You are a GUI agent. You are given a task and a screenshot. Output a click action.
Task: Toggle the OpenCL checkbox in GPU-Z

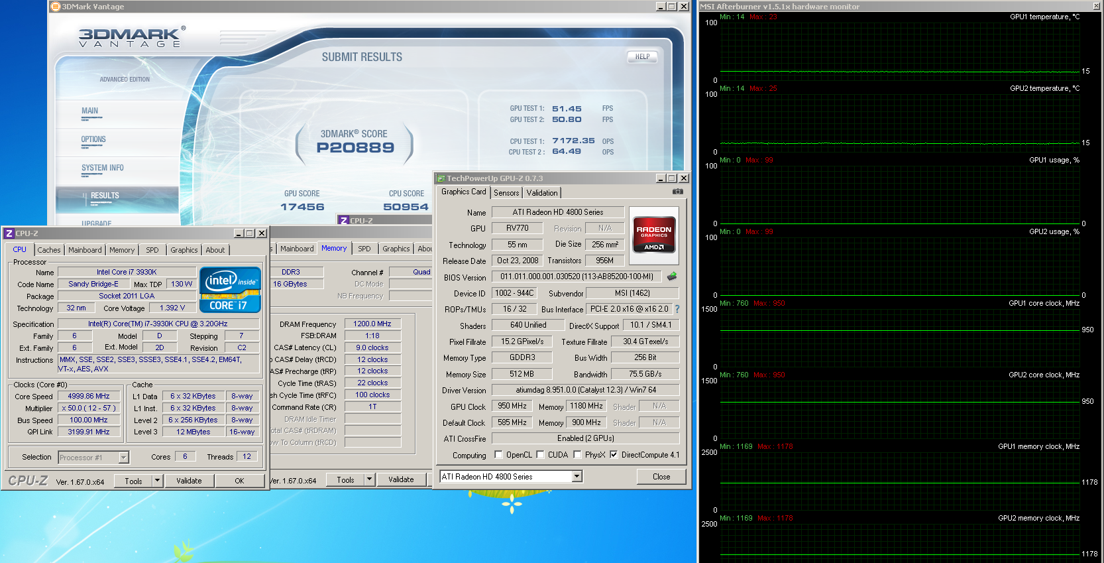click(499, 455)
